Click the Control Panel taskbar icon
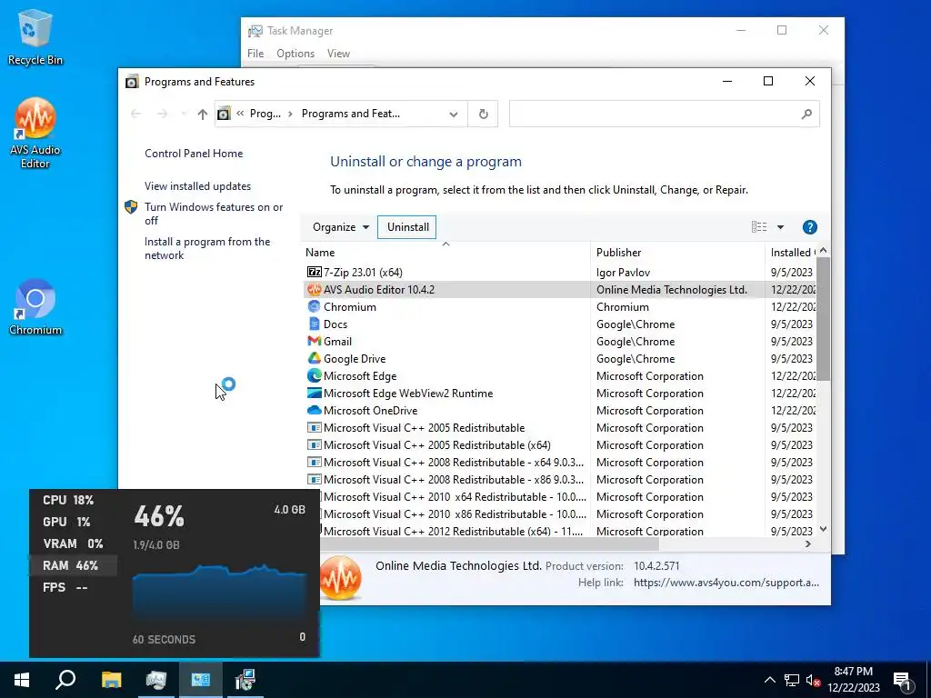This screenshot has height=698, width=931. click(x=200, y=680)
